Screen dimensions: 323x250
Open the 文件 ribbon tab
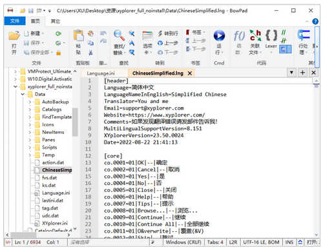click(x=15, y=21)
